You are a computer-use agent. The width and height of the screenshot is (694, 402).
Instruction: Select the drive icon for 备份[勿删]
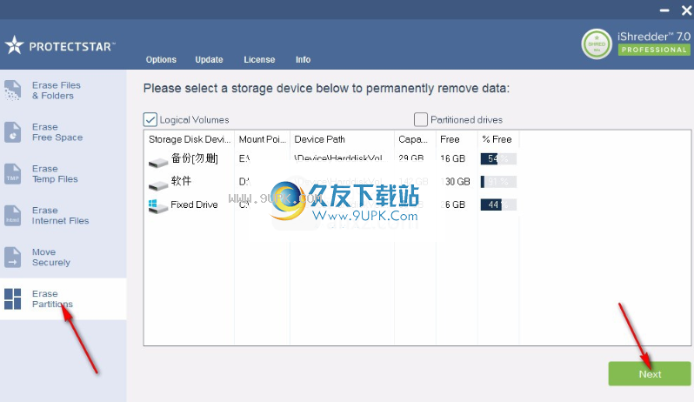pyautogui.click(x=158, y=163)
